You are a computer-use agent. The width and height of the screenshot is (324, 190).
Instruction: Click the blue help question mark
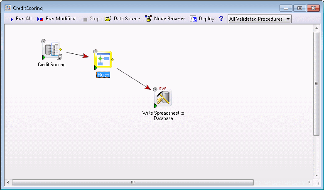coord(221,19)
